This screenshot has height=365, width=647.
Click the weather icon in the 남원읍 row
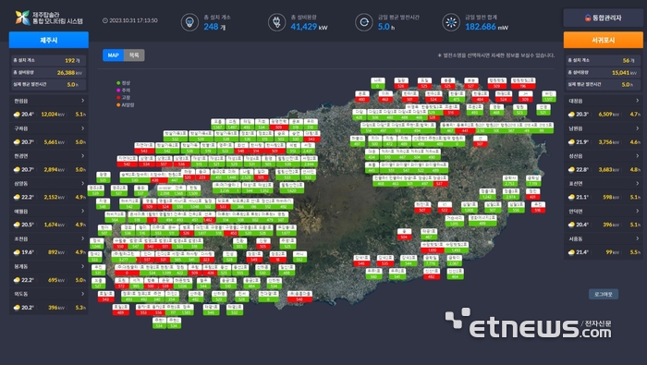tap(571, 142)
